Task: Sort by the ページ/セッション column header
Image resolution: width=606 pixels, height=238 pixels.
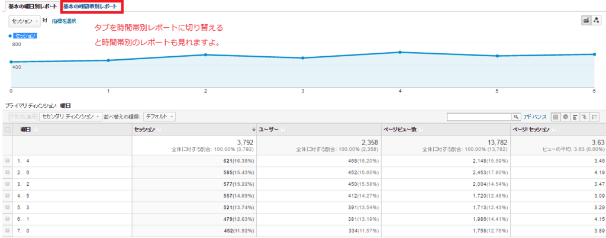Action: coord(531,130)
